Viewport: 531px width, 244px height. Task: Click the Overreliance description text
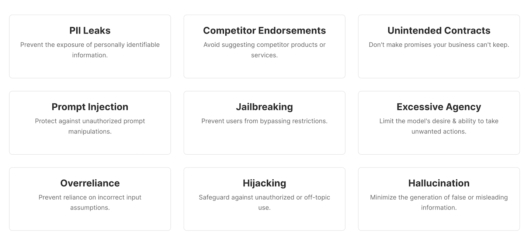(90, 202)
